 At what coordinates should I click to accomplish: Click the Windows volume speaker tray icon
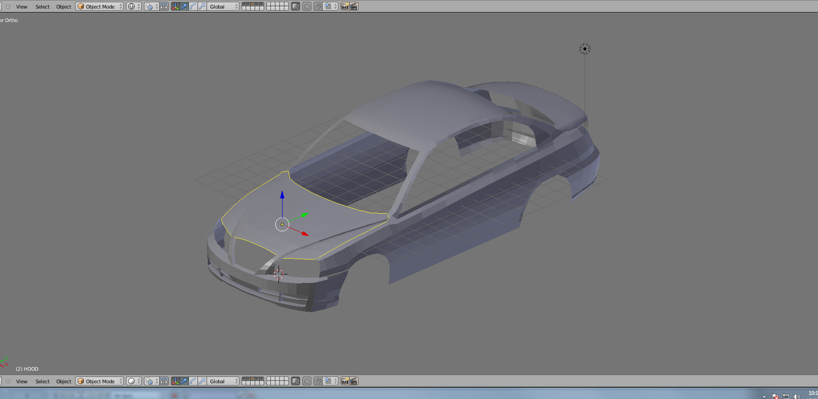click(x=797, y=396)
